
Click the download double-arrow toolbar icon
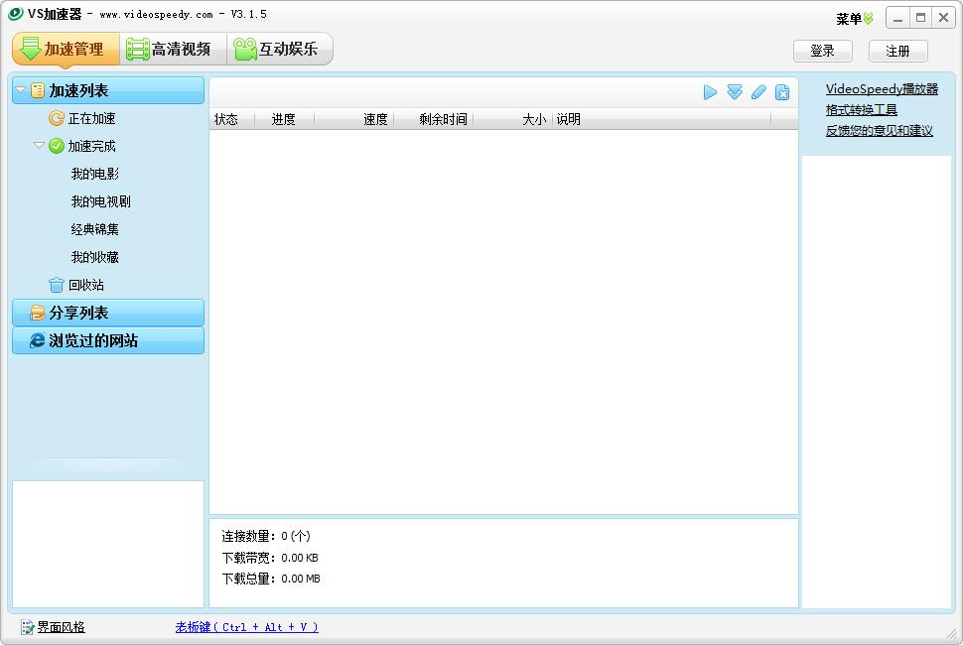(x=735, y=91)
